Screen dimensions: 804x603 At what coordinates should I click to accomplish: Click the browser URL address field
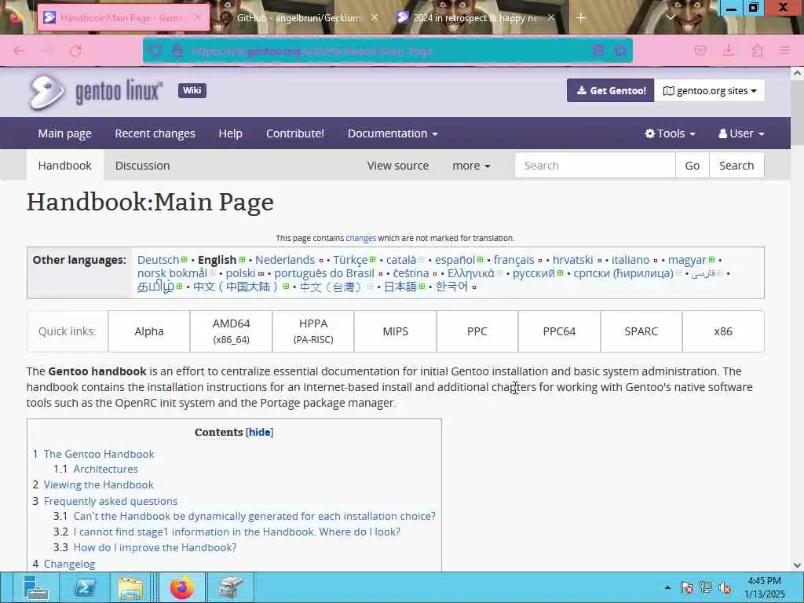pos(387,51)
